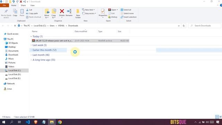
Task: Open the ribbon Open dropdown
Action: pyautogui.click(x=113, y=10)
